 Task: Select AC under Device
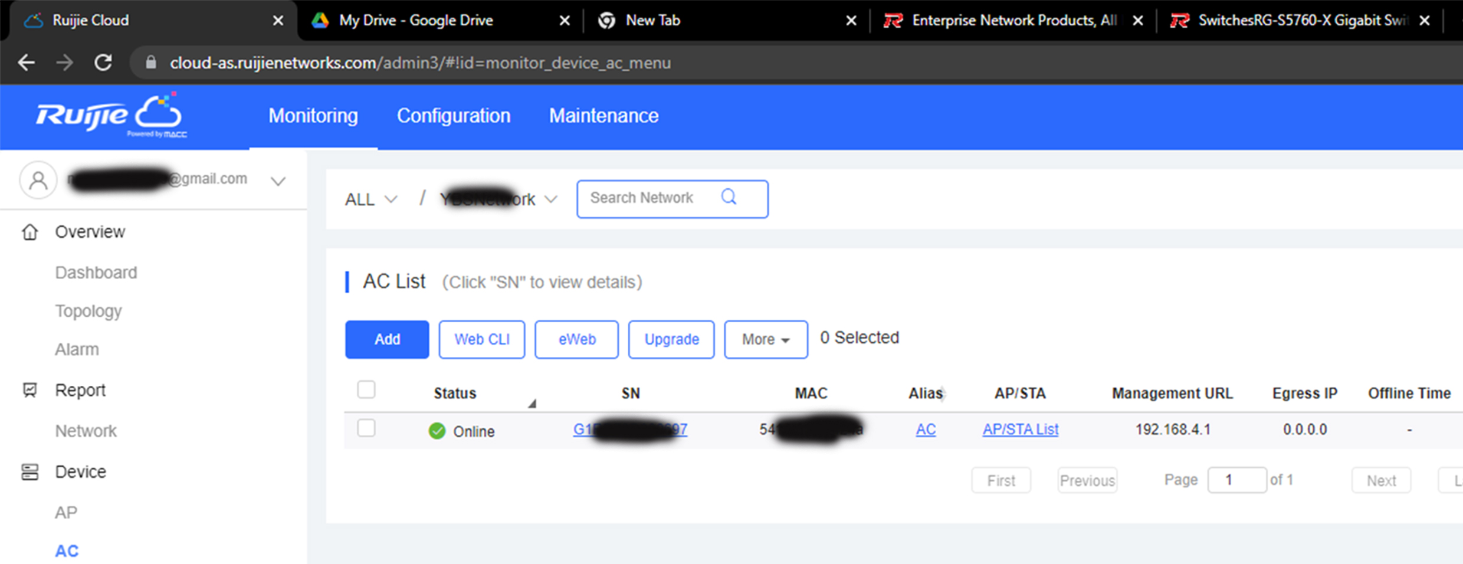click(67, 551)
